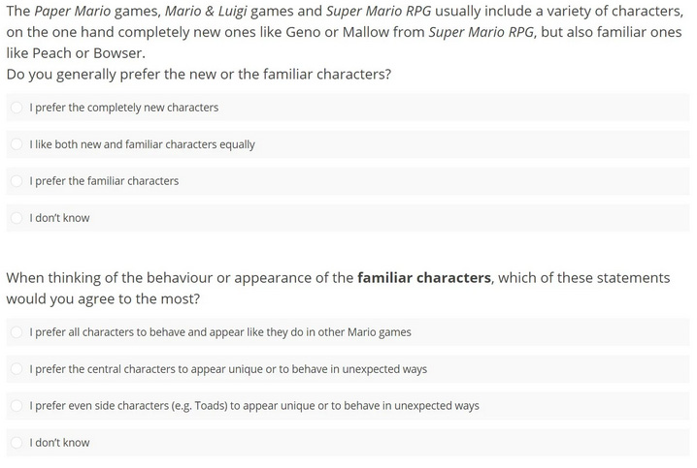Click the label 'I prefer all characters to behave and appear...'
697x468 pixels.
tap(220, 332)
